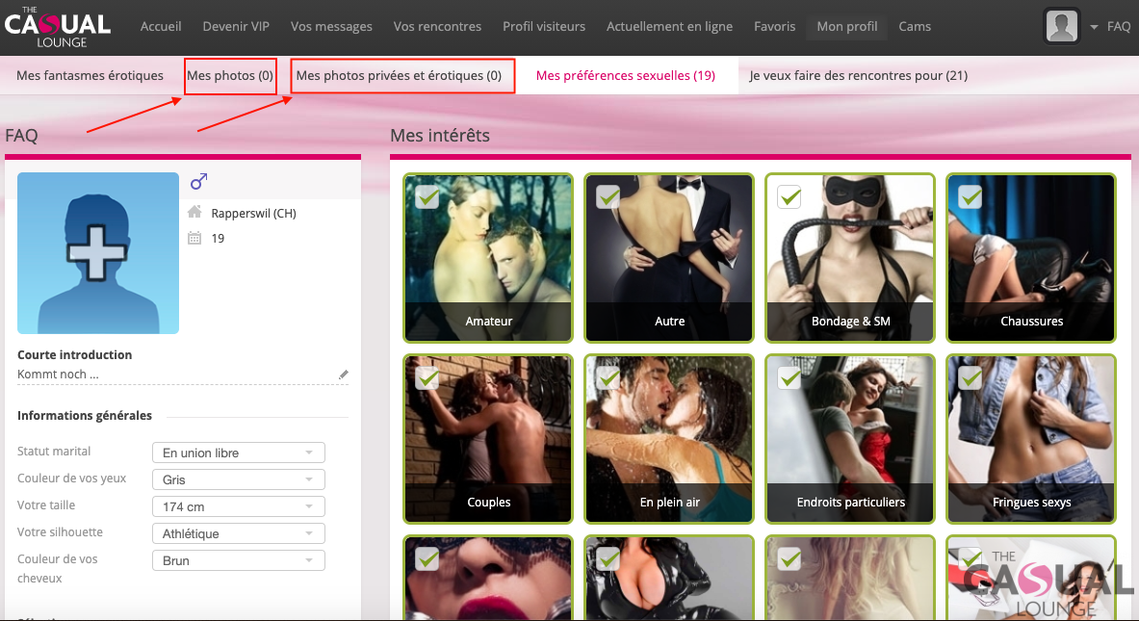The image size is (1139, 621).
Task: Open Cams in the top menu
Action: click(915, 26)
